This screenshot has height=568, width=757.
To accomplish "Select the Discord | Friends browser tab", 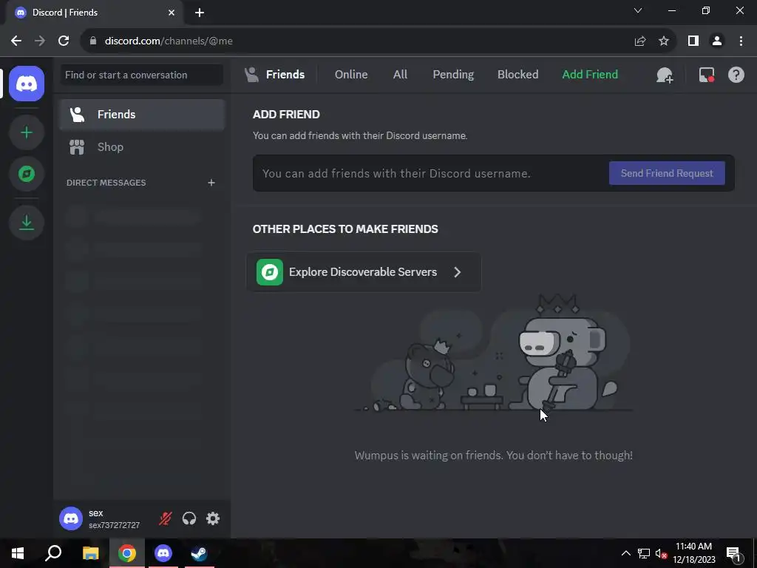I will click(95, 13).
